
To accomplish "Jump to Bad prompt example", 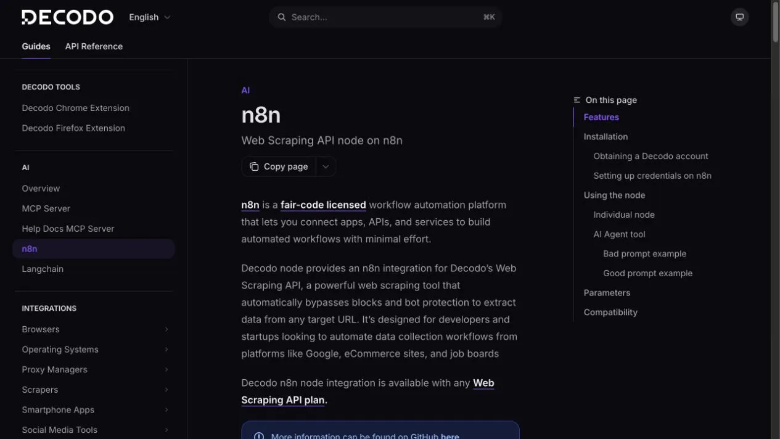I will pyautogui.click(x=644, y=254).
